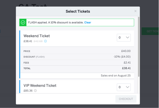Click the TOTAL row label
Screen dimensions: 159x108
[x=27, y=68]
